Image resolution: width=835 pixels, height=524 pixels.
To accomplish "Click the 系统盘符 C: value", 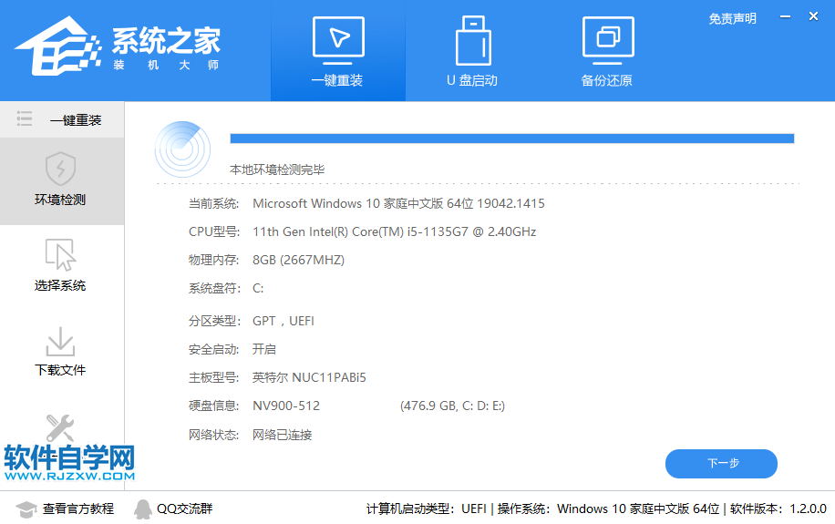I will [x=258, y=289].
